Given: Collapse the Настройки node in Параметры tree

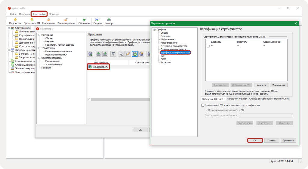Looking at the screenshot, I should [39, 35].
